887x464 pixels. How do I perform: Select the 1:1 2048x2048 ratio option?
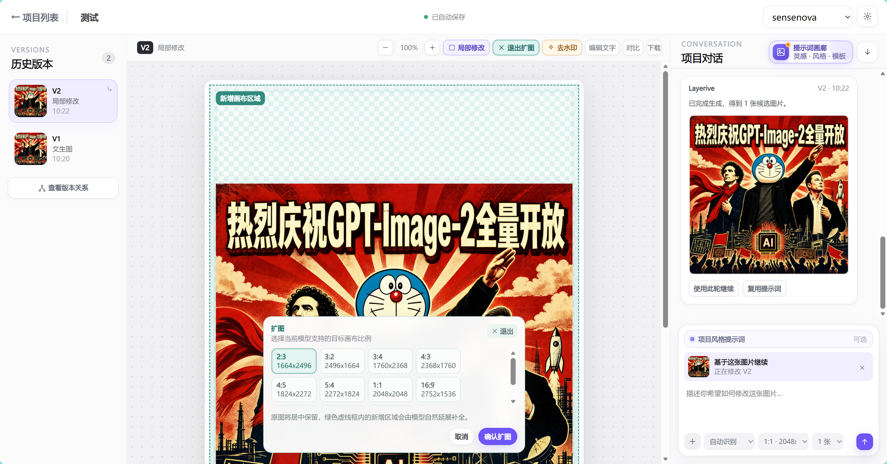click(390, 389)
